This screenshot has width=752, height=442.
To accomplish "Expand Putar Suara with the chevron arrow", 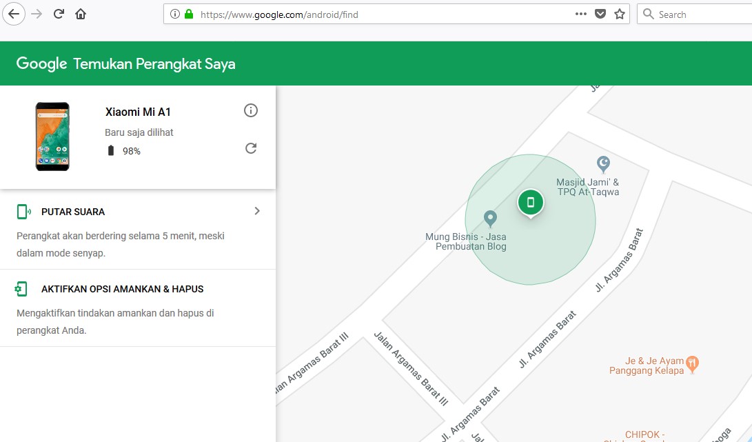I will [257, 211].
